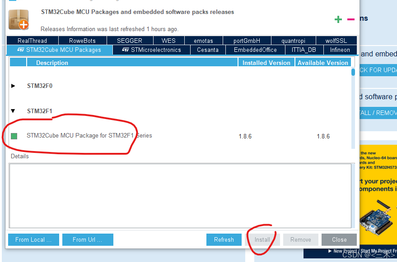
Task: Click INSTALL / REMOVE button in background window
Action: (x=378, y=113)
